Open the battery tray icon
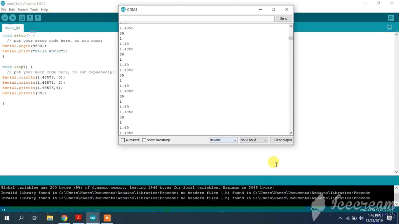399x224 pixels. [354, 218]
